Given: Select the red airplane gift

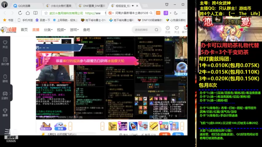Looking at the screenshot, I should click(143, 126).
